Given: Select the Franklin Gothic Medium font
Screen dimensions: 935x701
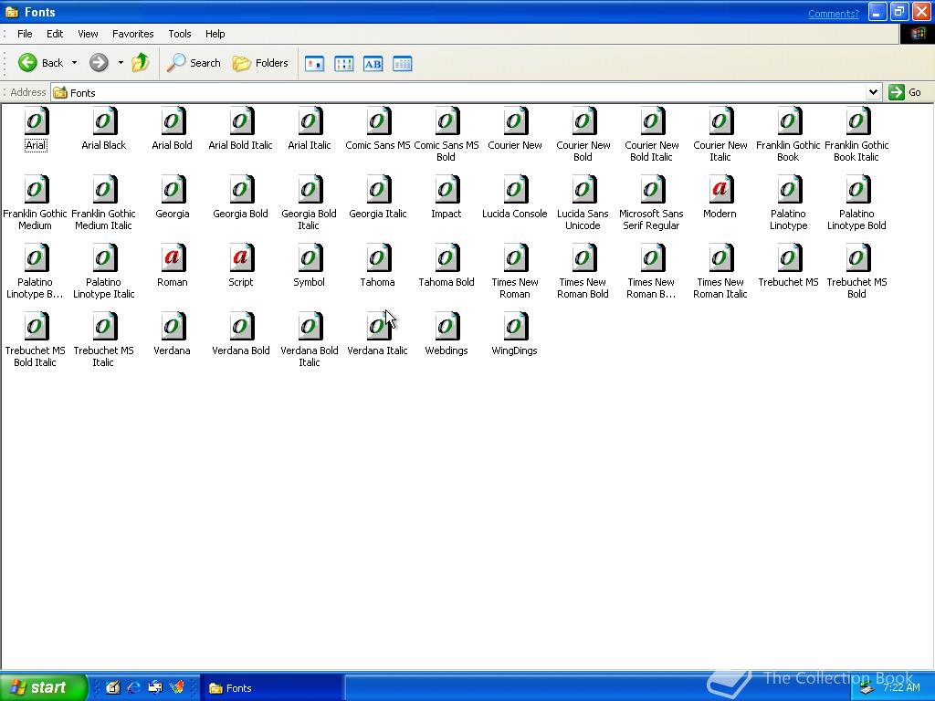Looking at the screenshot, I should pyautogui.click(x=36, y=190).
